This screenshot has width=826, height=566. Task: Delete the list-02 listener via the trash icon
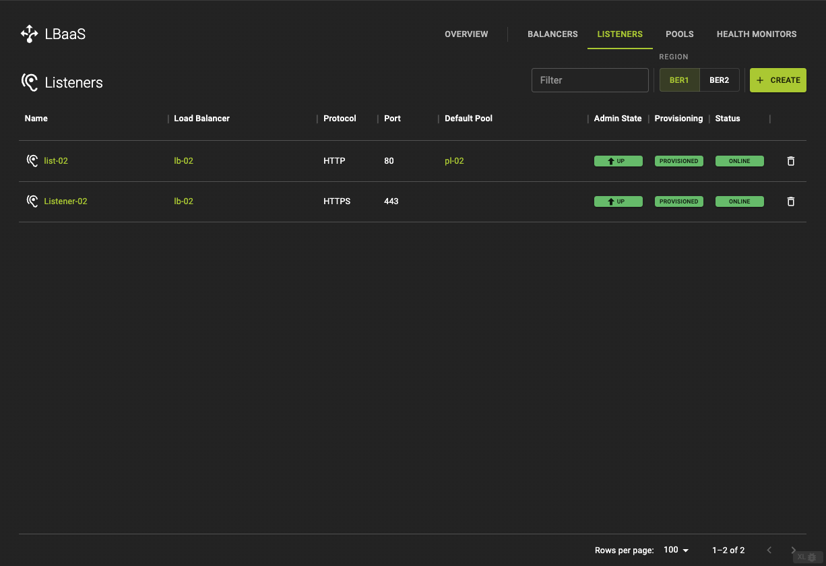(791, 161)
